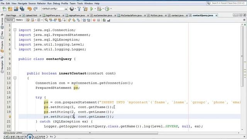Open the Refactor menu

41,3
